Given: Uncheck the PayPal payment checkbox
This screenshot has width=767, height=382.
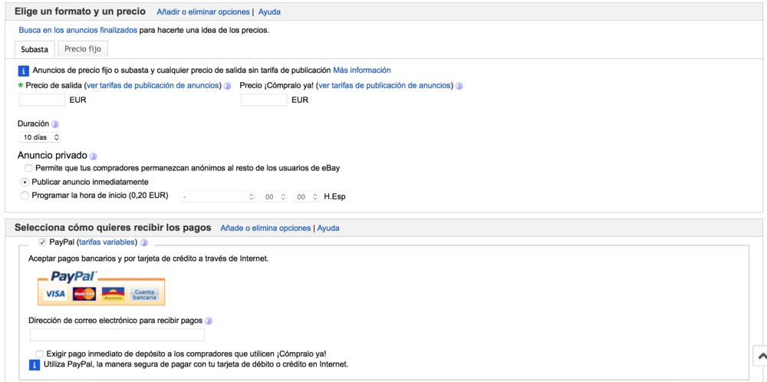Looking at the screenshot, I should pos(42,242).
